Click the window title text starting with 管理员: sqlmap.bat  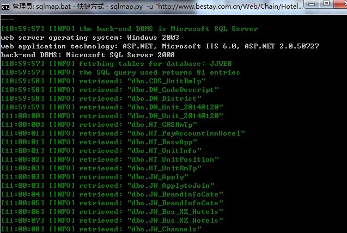[x=157, y=7]
